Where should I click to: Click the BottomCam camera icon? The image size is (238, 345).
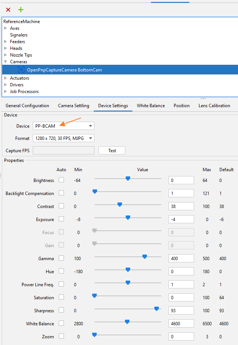pos(21,70)
